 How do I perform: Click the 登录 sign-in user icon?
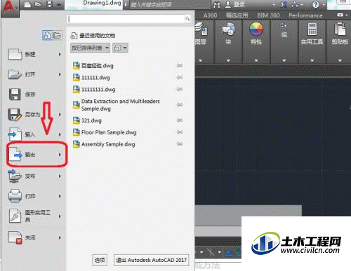pyautogui.click(x=228, y=4)
